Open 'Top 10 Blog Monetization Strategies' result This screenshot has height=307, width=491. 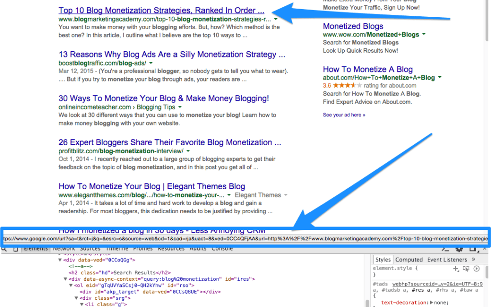click(161, 10)
